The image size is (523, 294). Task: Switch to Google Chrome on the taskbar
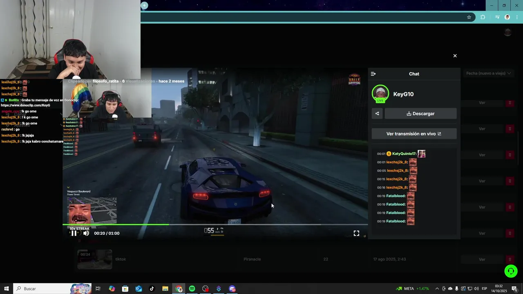tap(179, 289)
